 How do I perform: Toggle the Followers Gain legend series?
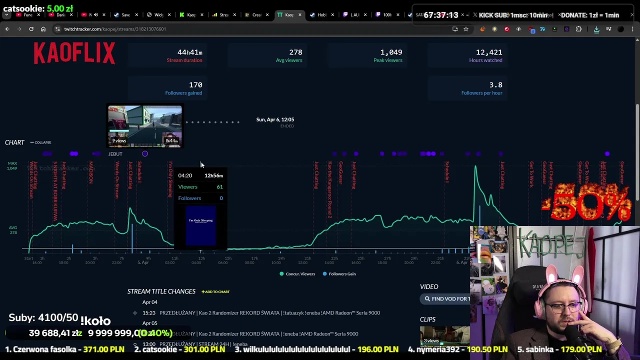(x=339, y=274)
